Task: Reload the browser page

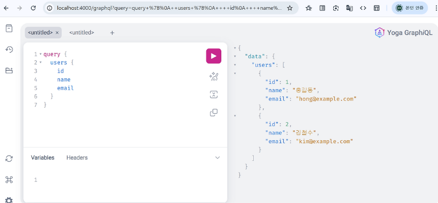Action: click(33, 8)
